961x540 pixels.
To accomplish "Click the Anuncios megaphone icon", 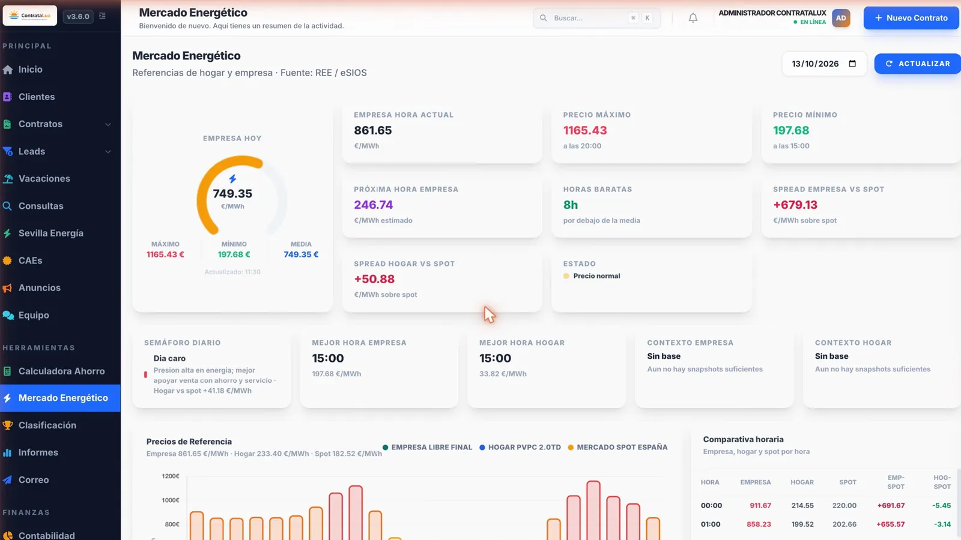I will [x=8, y=288].
